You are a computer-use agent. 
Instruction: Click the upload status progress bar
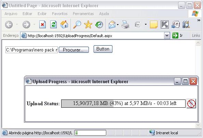(x=123, y=103)
